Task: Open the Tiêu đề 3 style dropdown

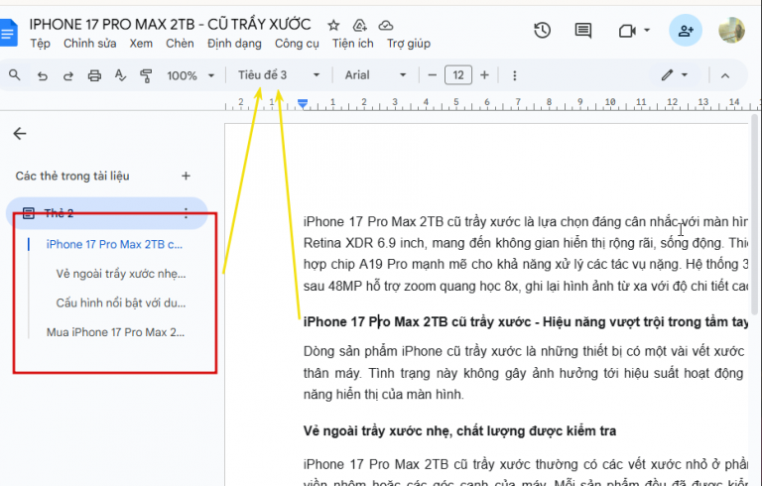Action: coord(279,75)
